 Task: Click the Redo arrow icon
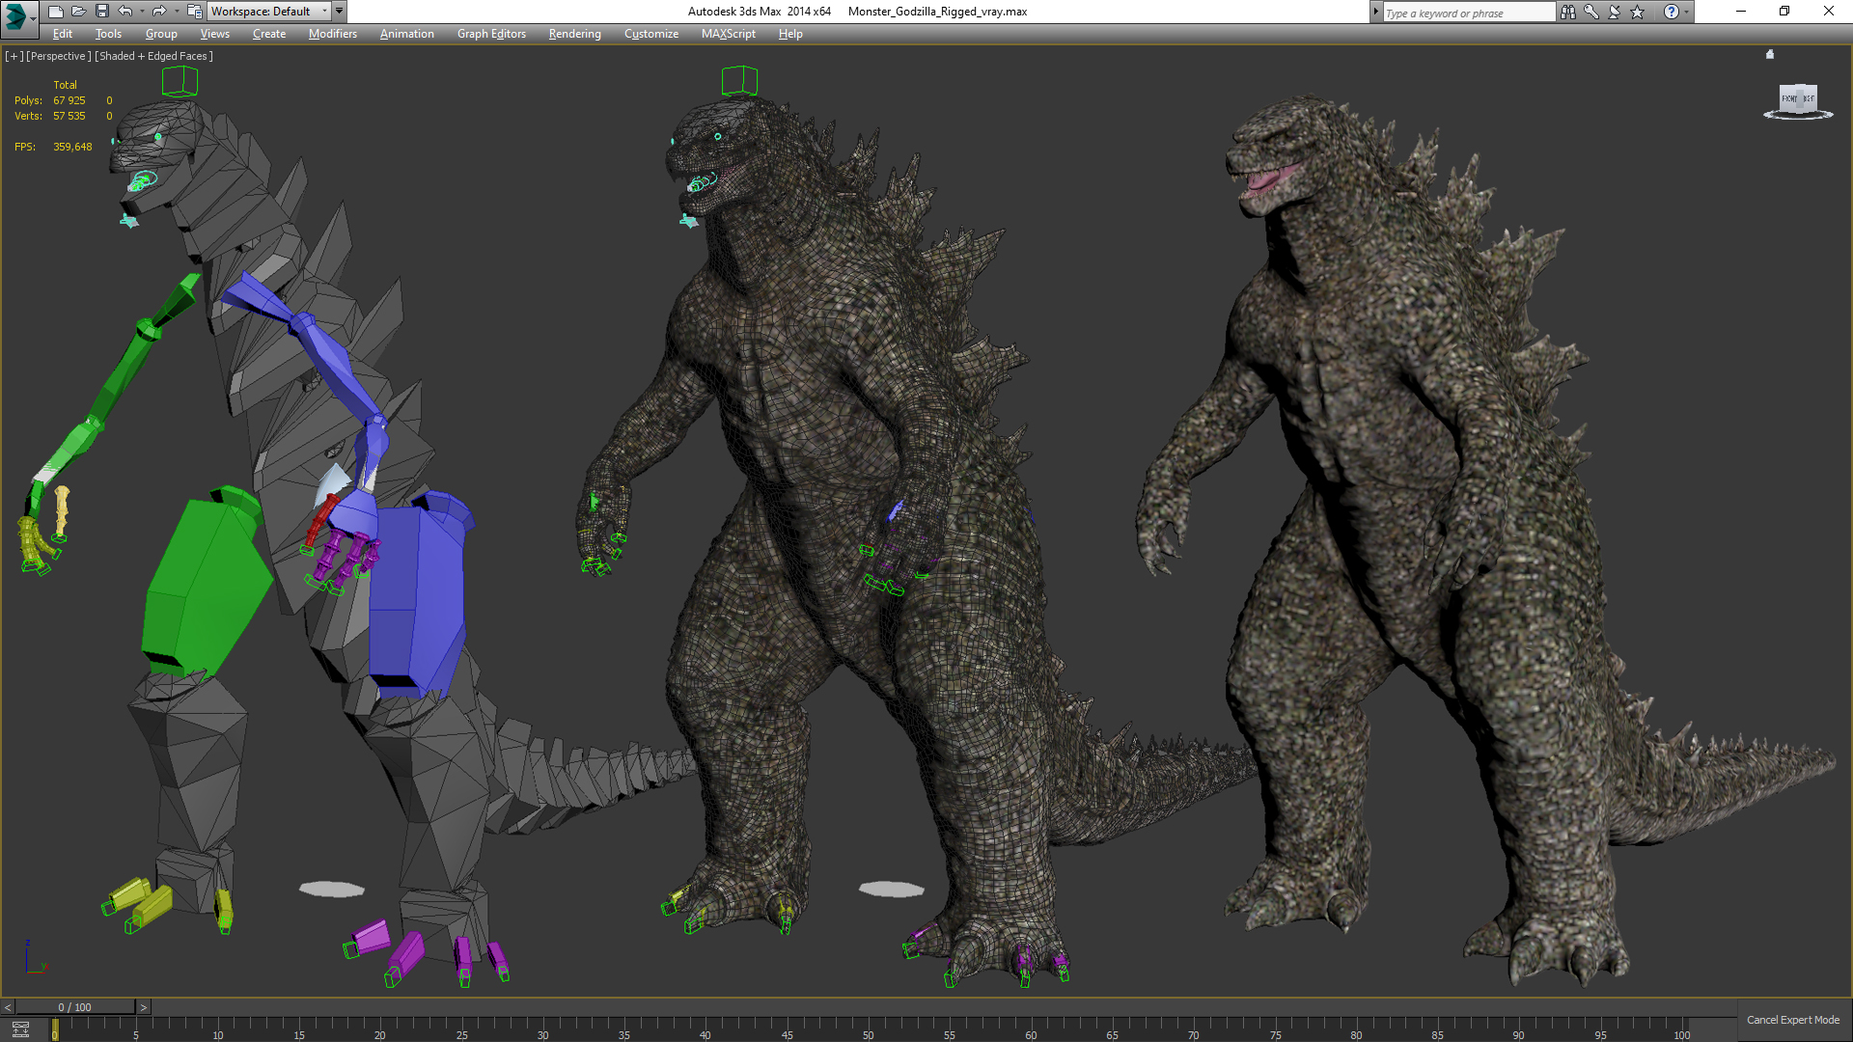coord(159,12)
